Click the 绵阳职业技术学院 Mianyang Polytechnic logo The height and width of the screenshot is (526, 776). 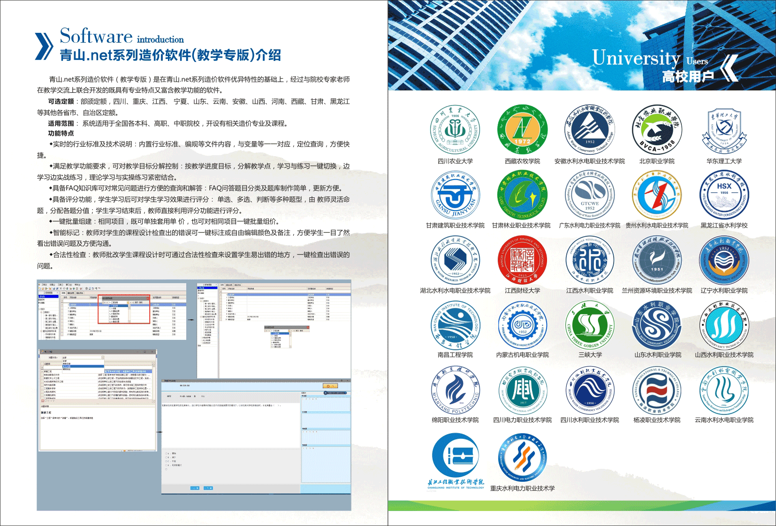[x=455, y=390]
